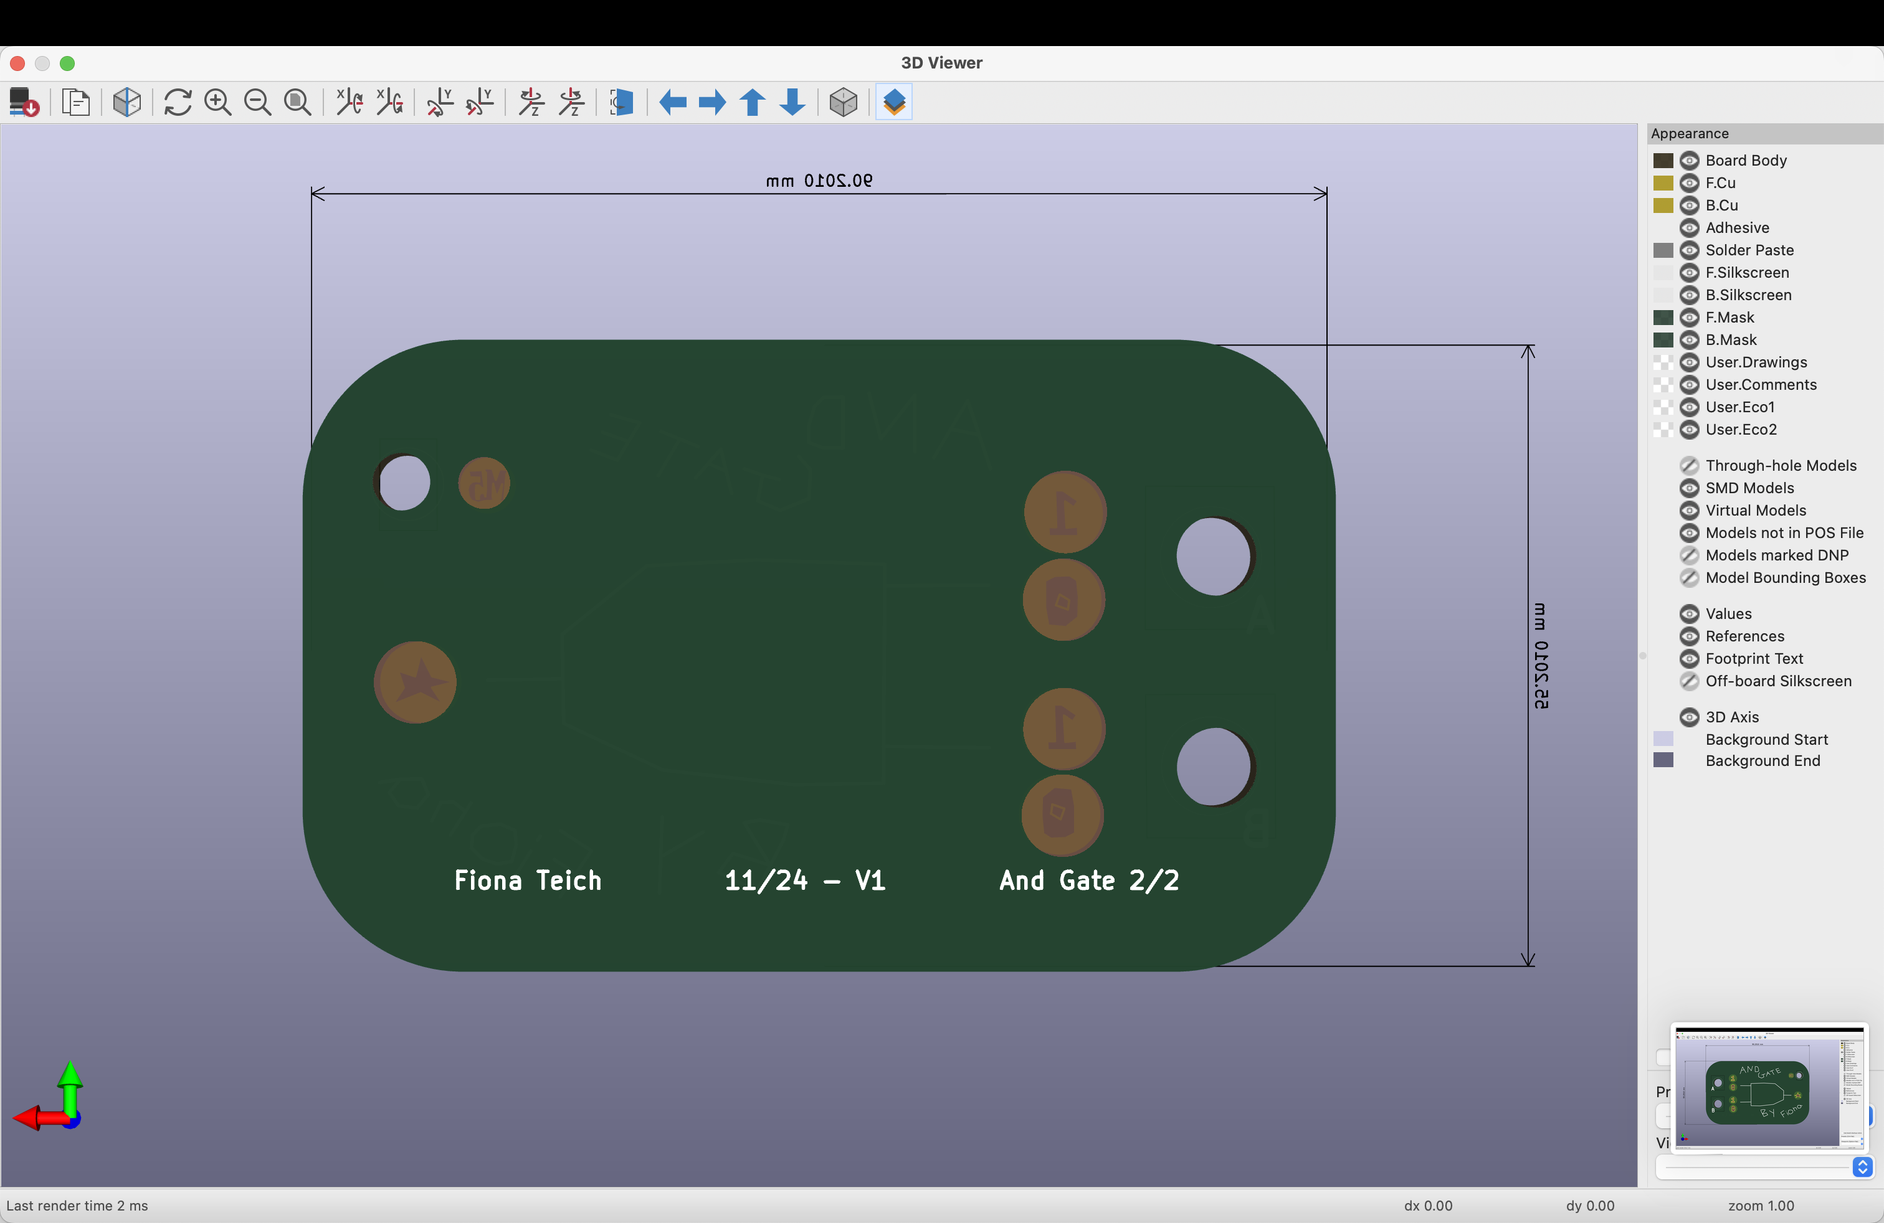Click the floating screenshot thumbnail preview
This screenshot has height=1223, width=1884.
pyautogui.click(x=1769, y=1087)
